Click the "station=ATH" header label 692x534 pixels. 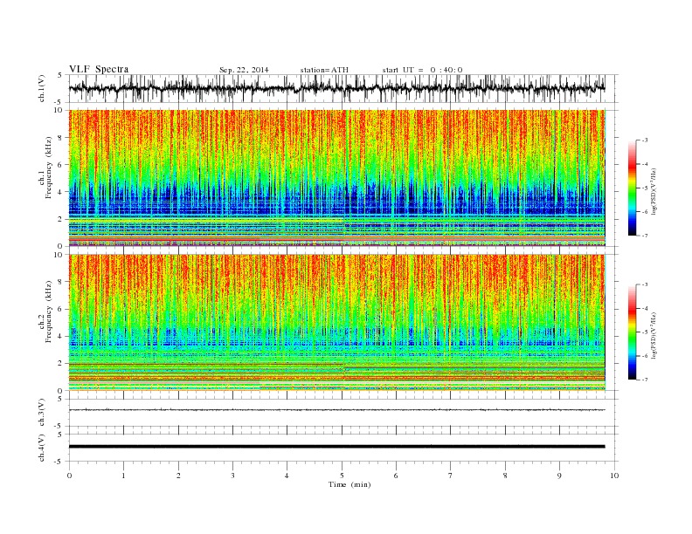(x=324, y=70)
